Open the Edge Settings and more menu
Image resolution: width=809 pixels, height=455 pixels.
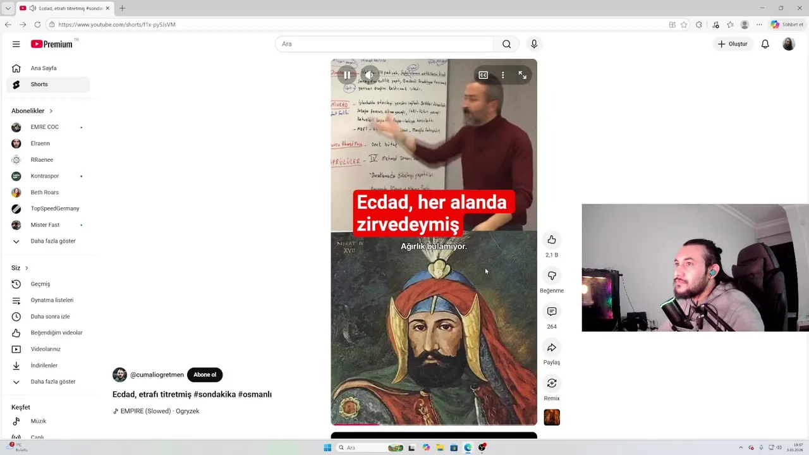coord(759,25)
